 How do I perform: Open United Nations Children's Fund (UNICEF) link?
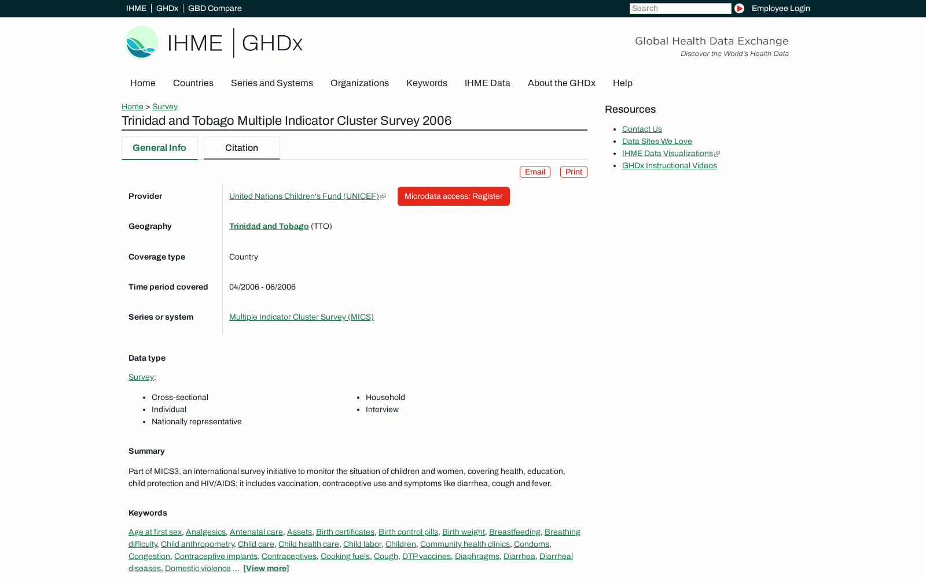[x=304, y=196]
